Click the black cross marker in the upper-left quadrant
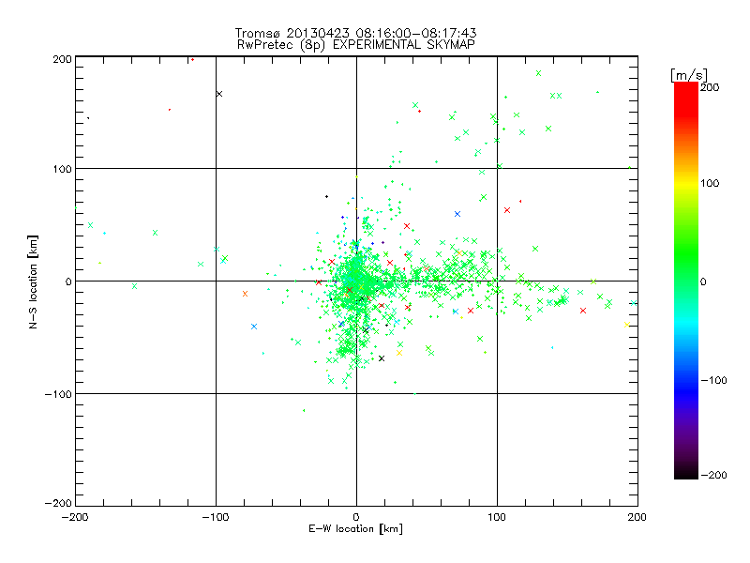 point(219,94)
